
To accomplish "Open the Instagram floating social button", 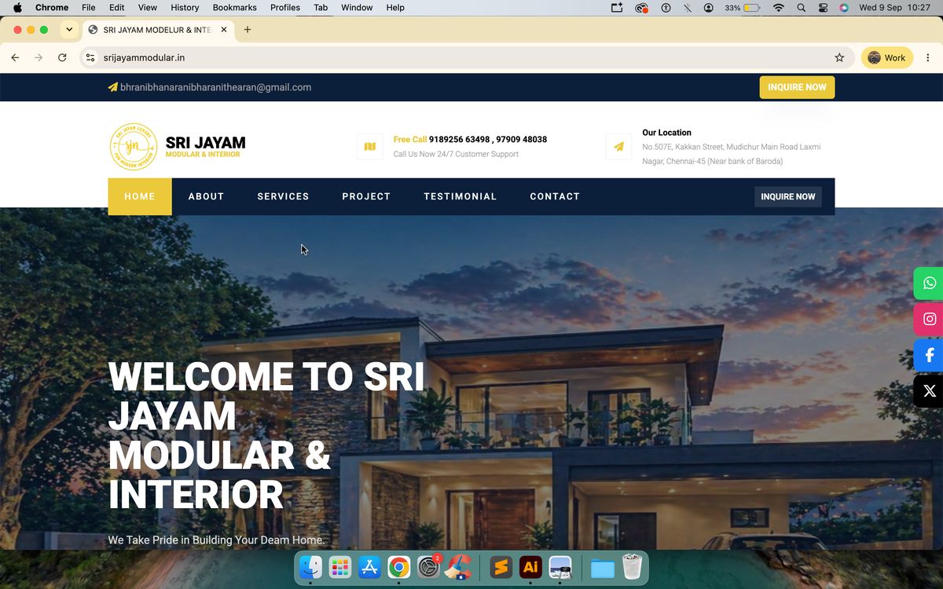I will [x=929, y=319].
